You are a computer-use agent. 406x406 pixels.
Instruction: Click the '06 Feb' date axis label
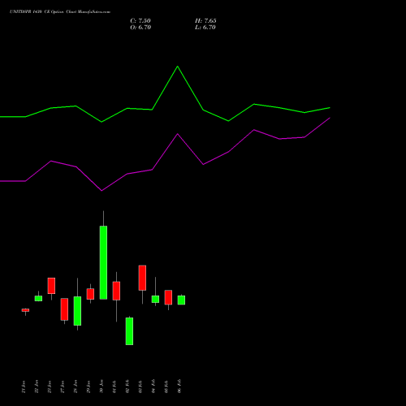(x=179, y=387)
